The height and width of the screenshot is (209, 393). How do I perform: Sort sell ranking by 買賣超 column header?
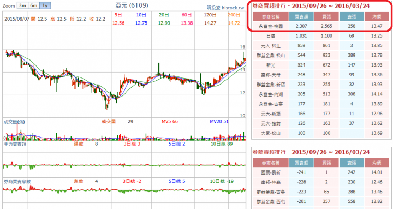click(x=301, y=163)
